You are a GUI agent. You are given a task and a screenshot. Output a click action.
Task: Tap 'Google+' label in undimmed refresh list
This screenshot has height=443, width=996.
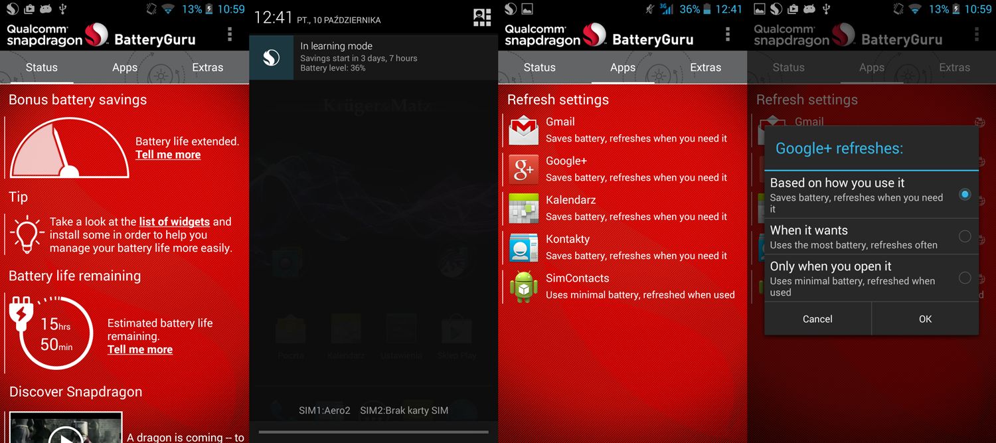[566, 161]
